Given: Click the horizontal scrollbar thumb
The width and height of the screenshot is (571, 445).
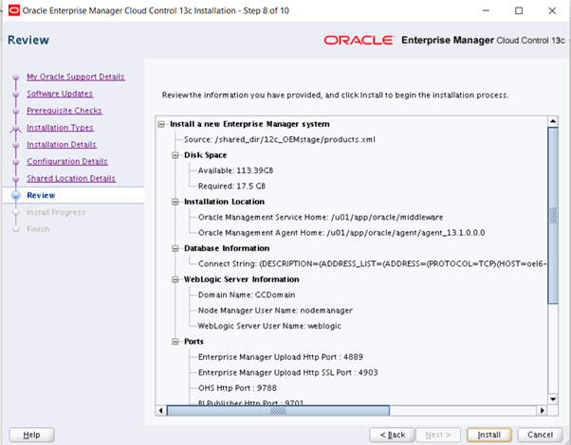Looking at the screenshot, I should tap(276, 410).
